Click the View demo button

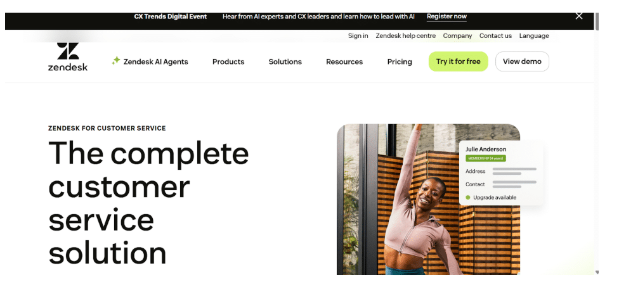[522, 61]
